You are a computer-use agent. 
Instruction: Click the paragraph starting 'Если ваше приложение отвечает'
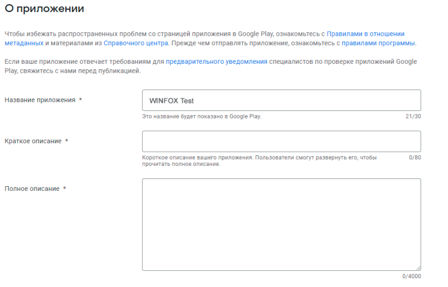pos(84,61)
